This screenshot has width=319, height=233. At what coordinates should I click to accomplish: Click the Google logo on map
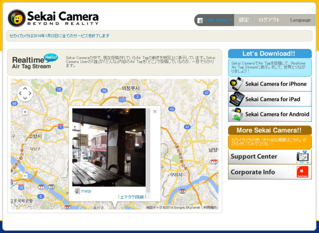[22, 204]
